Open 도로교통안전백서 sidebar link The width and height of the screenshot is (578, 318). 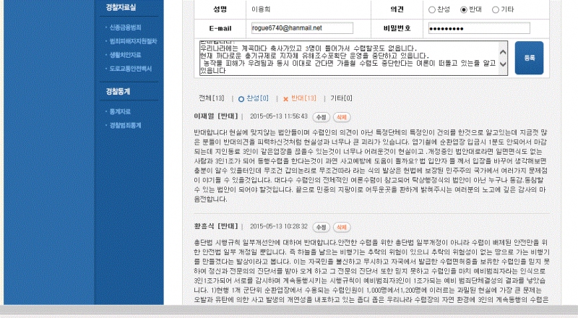(x=129, y=68)
